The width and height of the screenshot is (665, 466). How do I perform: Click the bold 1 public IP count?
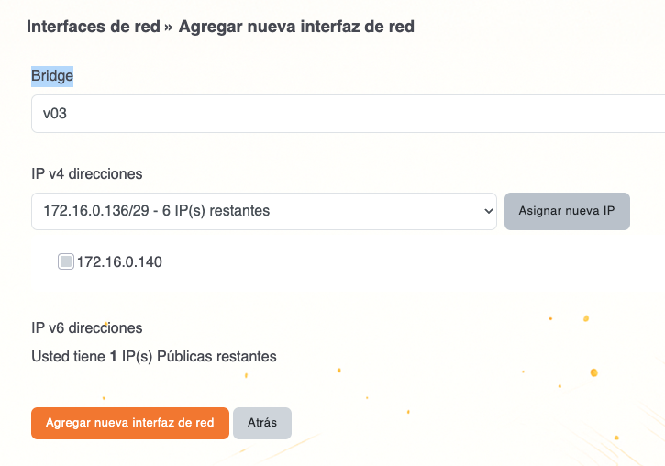pyautogui.click(x=113, y=356)
